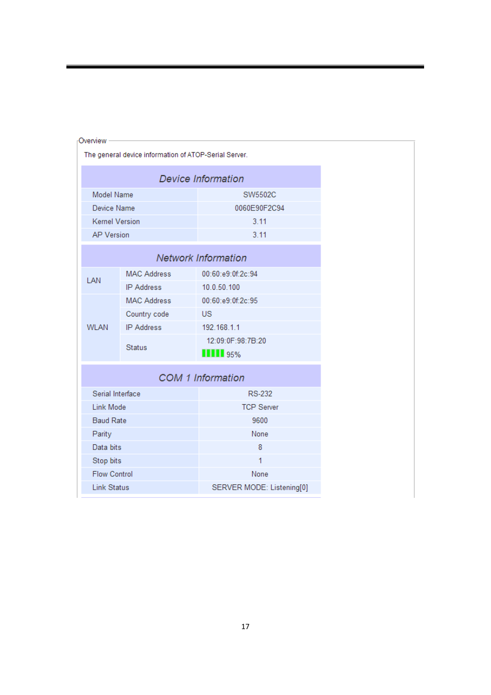The height and width of the screenshot is (695, 491).
Task: Click the 'Model Name' label
Action: click(113, 195)
